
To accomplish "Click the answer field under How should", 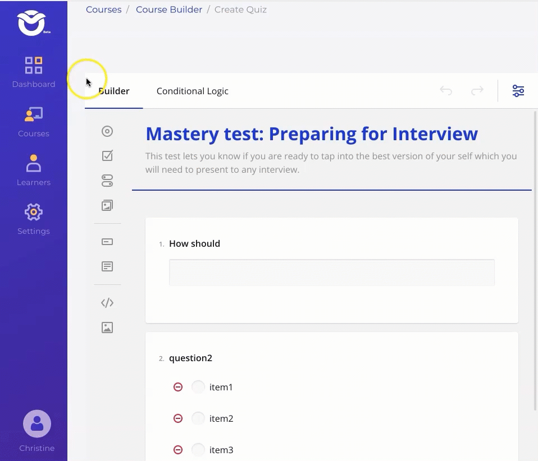I will (x=331, y=273).
